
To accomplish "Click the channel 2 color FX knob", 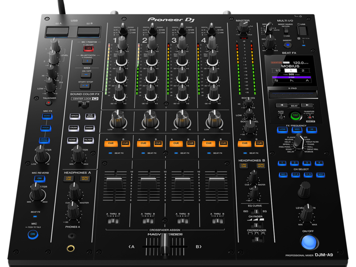I will (x=150, y=119).
